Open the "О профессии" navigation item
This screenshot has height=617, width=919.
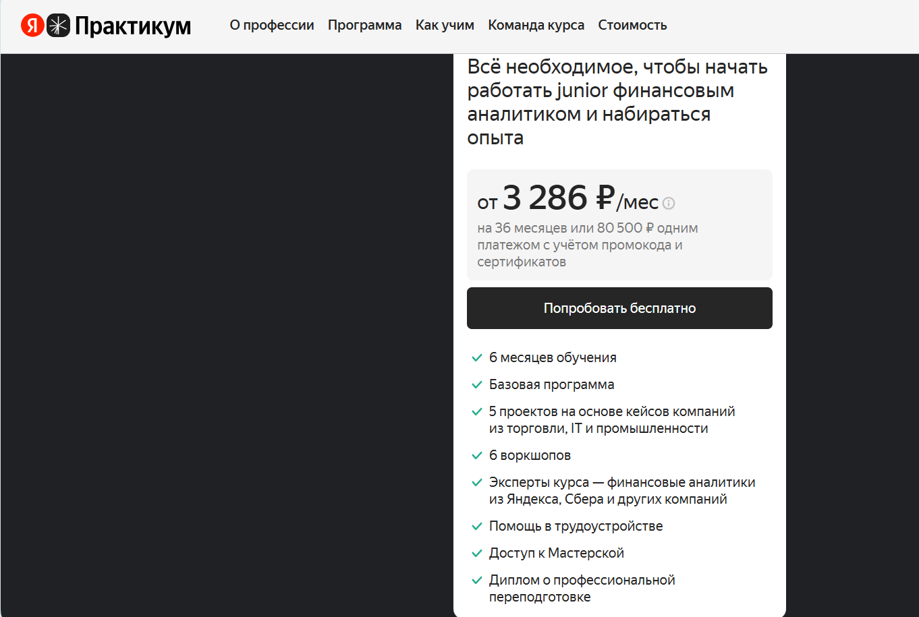pos(272,26)
